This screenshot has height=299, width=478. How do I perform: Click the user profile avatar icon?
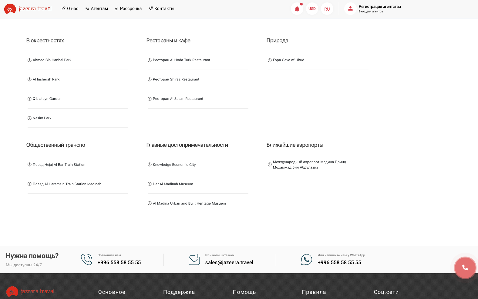coord(350,9)
